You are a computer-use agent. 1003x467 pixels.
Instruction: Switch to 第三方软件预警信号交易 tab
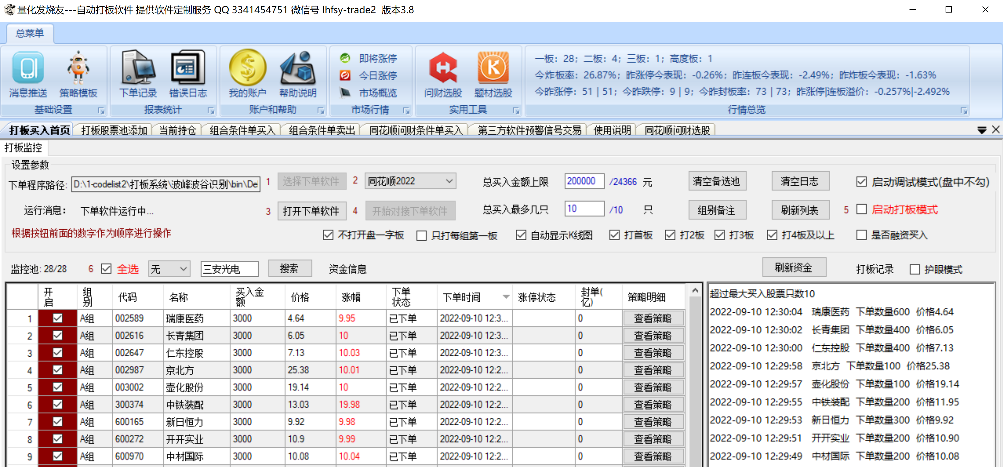530,130
